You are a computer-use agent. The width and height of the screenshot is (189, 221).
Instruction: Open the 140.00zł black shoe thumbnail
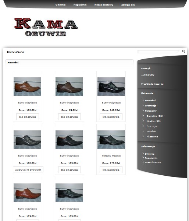[x=111, y=87]
